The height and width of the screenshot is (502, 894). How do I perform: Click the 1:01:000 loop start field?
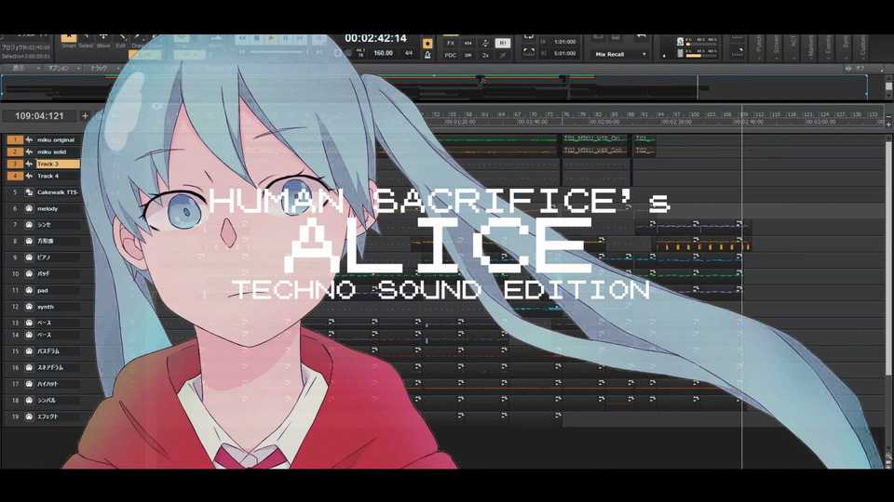pos(565,42)
